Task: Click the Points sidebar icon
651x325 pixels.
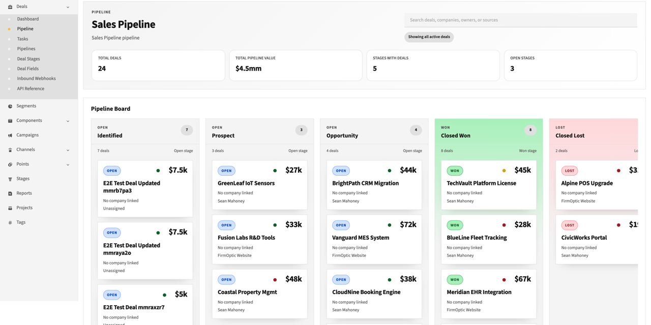Action: (x=10, y=165)
